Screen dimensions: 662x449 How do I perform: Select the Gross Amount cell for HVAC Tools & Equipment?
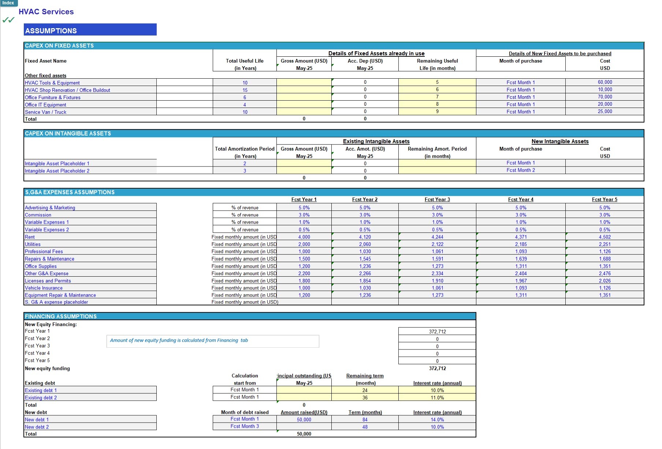tap(304, 82)
